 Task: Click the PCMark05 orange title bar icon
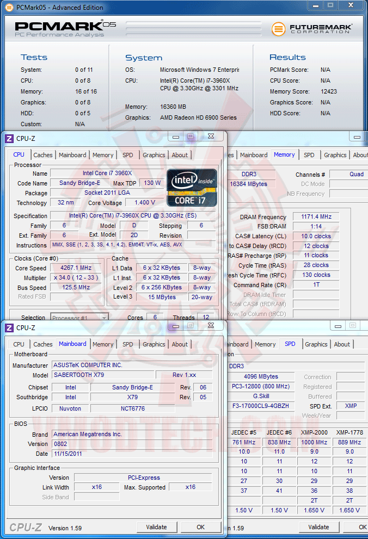click(9, 7)
